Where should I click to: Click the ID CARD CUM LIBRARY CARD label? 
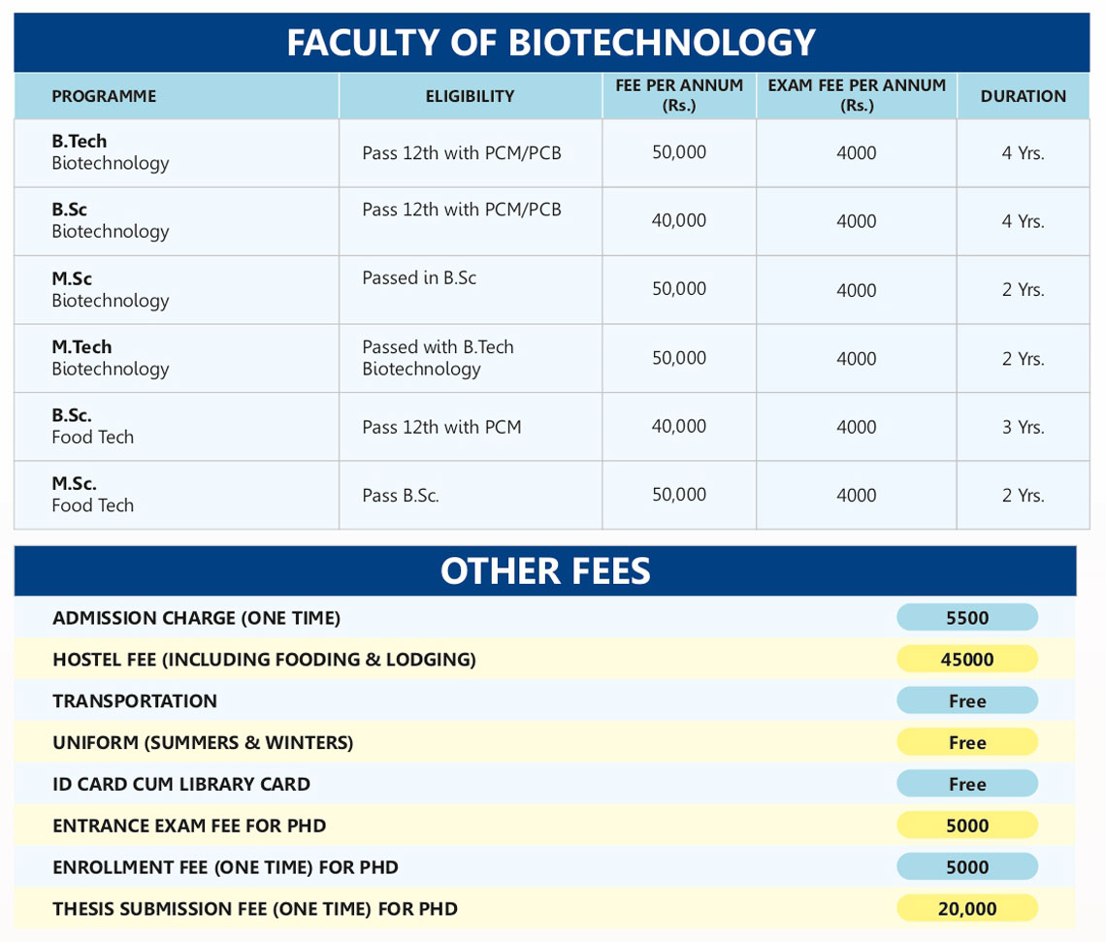[181, 785]
